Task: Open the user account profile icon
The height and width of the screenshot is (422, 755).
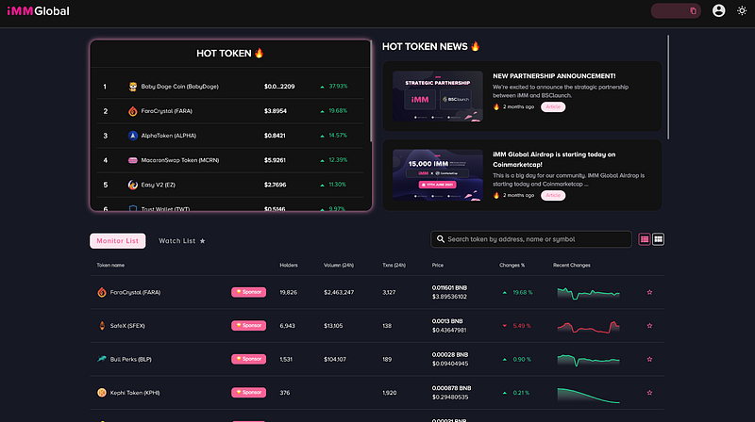Action: pos(718,10)
